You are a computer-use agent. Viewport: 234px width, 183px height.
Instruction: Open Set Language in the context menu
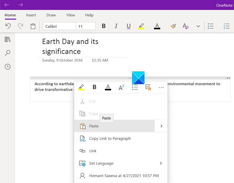101,163
